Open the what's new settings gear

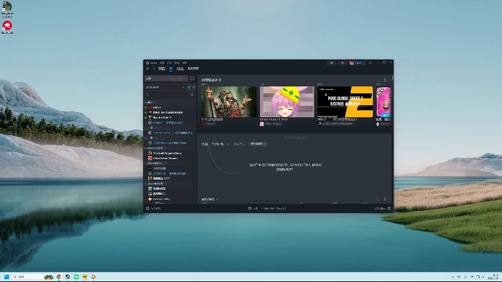pyautogui.click(x=220, y=80)
